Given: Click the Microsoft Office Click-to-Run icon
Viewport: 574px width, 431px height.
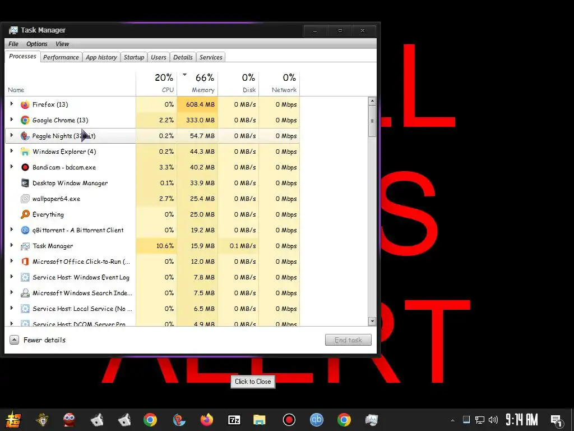Looking at the screenshot, I should (x=25, y=262).
